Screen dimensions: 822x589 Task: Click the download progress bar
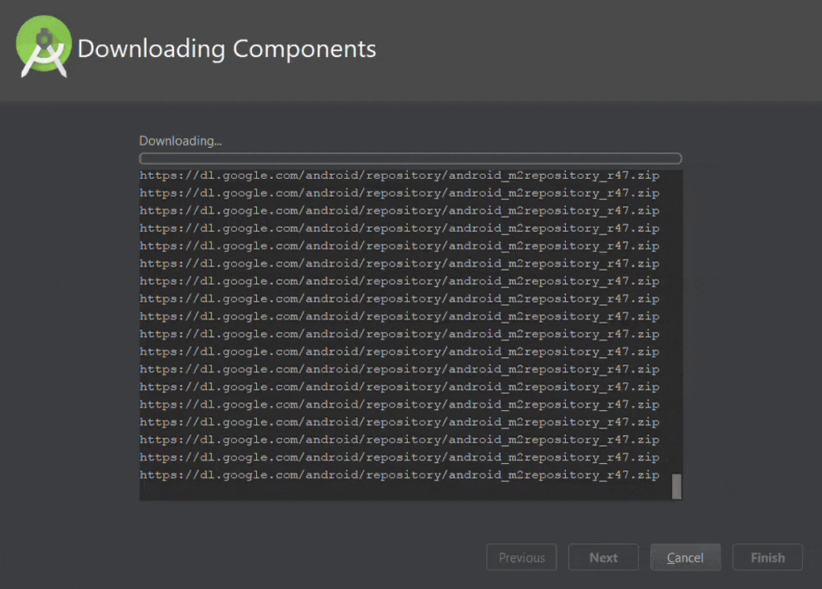click(410, 159)
